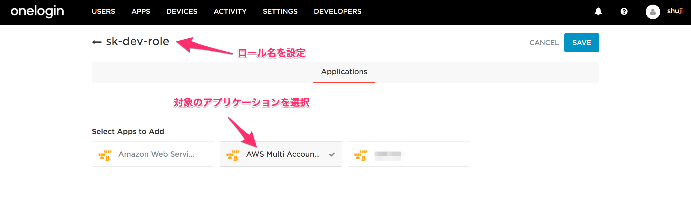Go back using the left arrow
Screen dimensions: 691x213
(97, 42)
